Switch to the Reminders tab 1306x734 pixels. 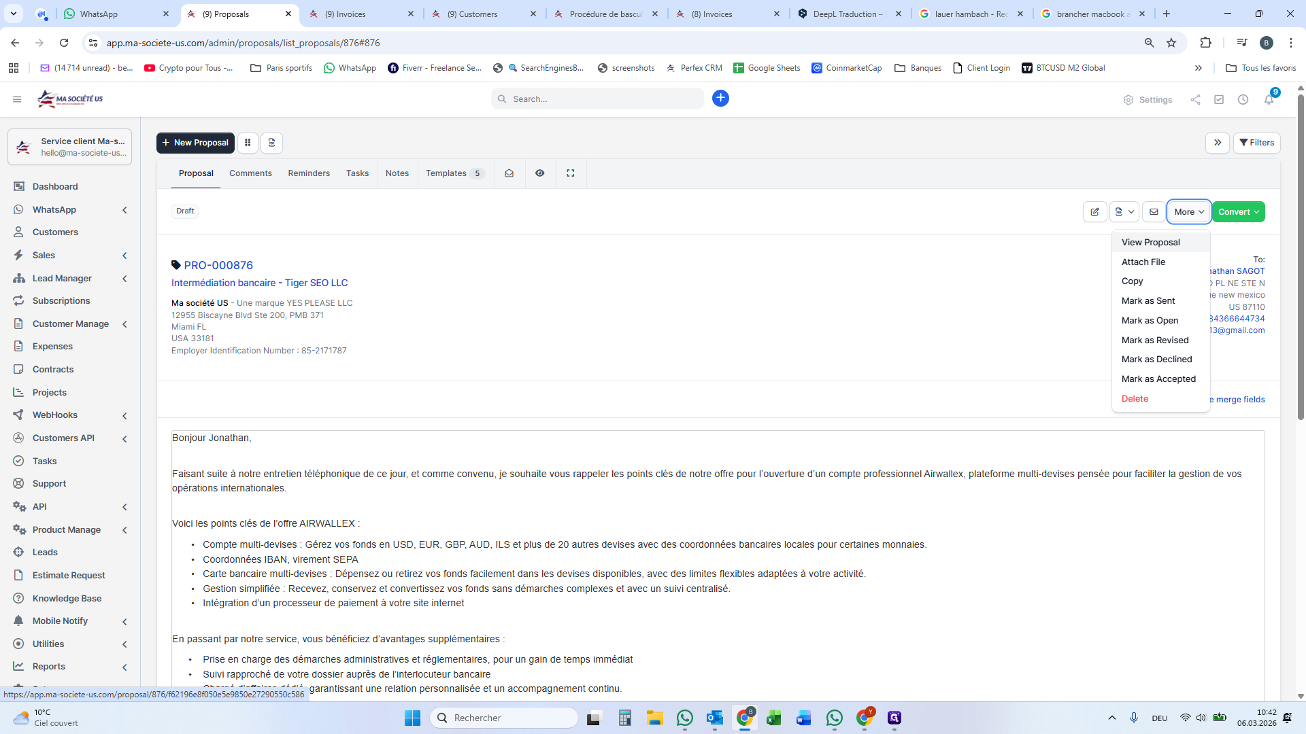(x=309, y=173)
